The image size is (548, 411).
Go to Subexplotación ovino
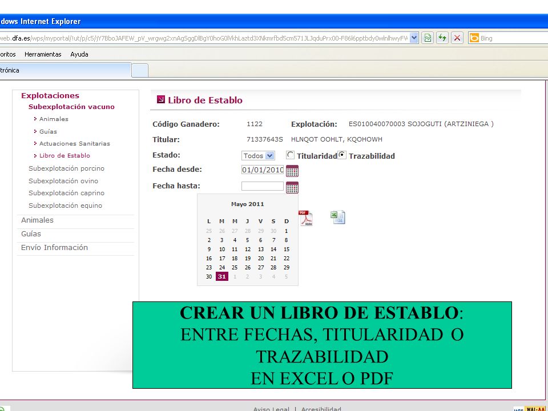point(63,181)
